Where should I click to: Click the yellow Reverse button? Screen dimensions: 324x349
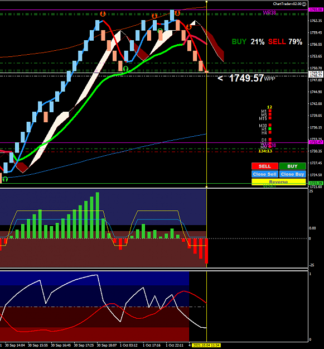(279, 182)
